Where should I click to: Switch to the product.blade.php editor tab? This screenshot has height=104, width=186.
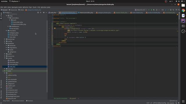154,13
